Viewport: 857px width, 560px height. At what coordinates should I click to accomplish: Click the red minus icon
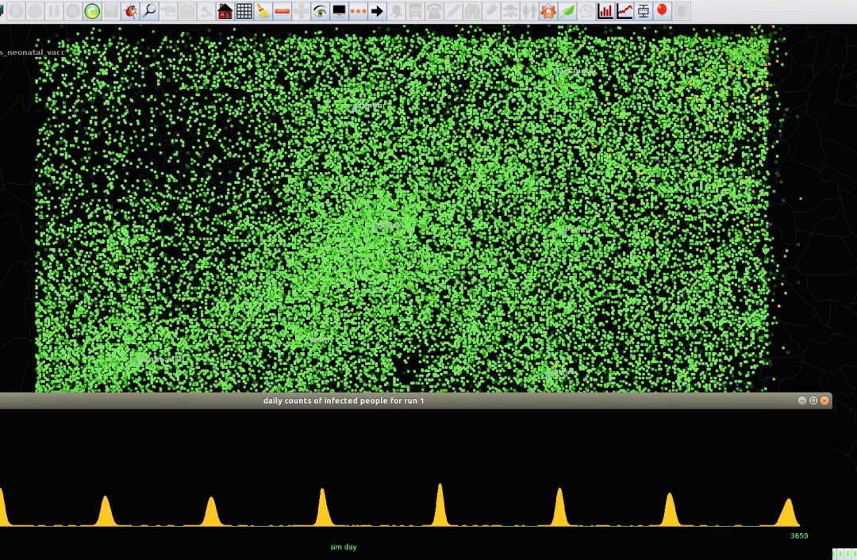pyautogui.click(x=282, y=11)
